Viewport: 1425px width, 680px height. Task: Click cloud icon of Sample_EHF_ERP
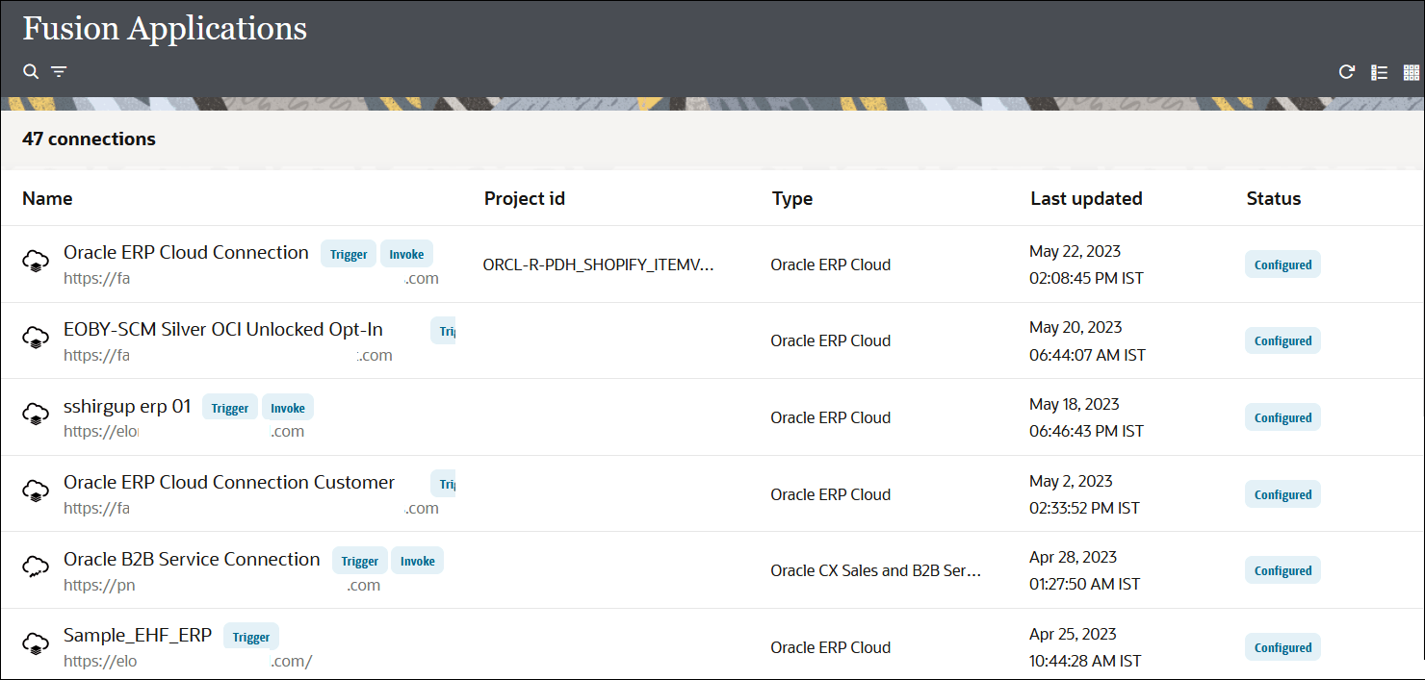(36, 643)
